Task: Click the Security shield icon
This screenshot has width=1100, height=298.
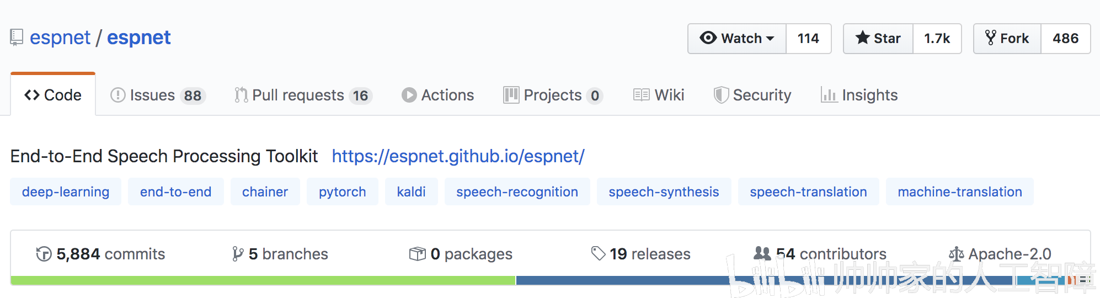Action: tap(720, 95)
